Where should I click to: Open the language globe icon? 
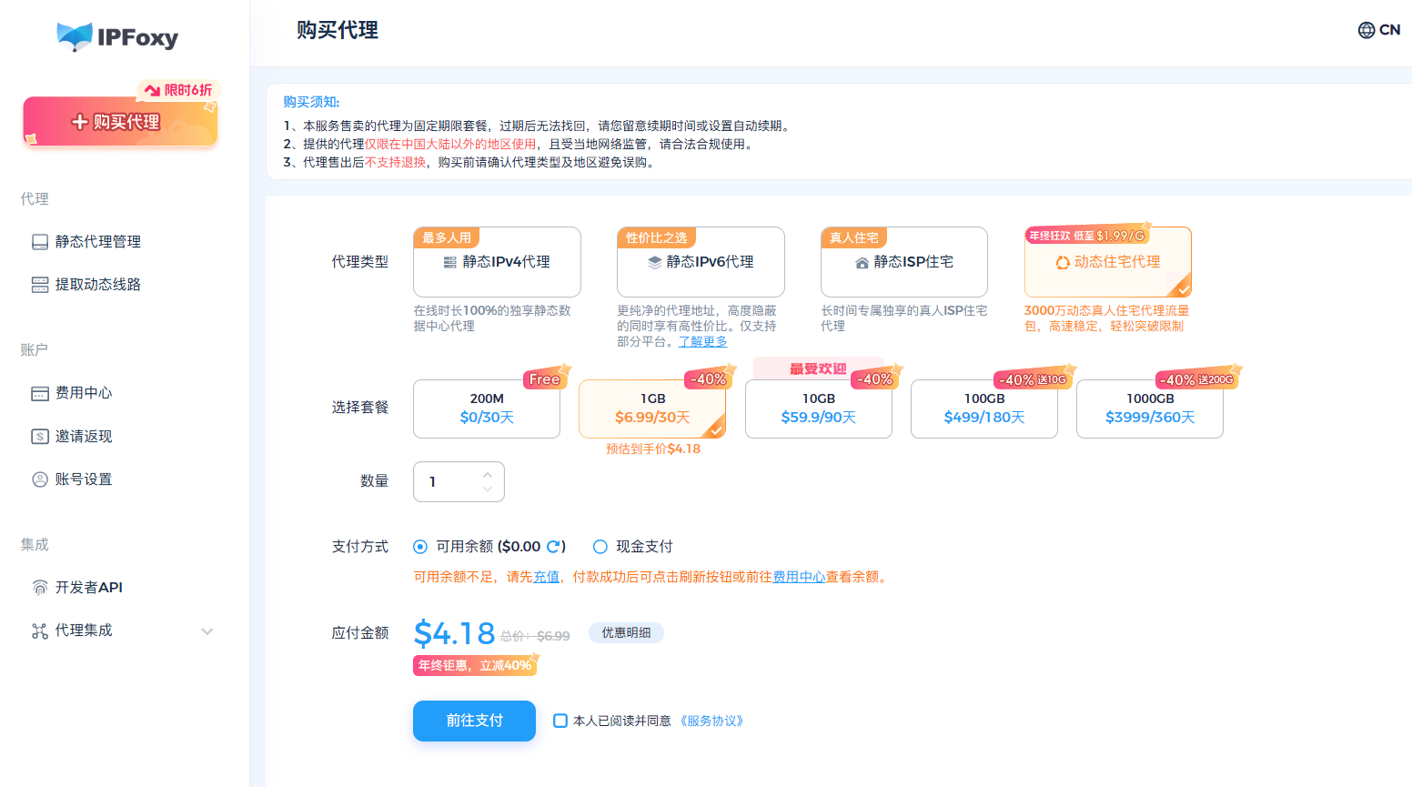click(x=1367, y=30)
